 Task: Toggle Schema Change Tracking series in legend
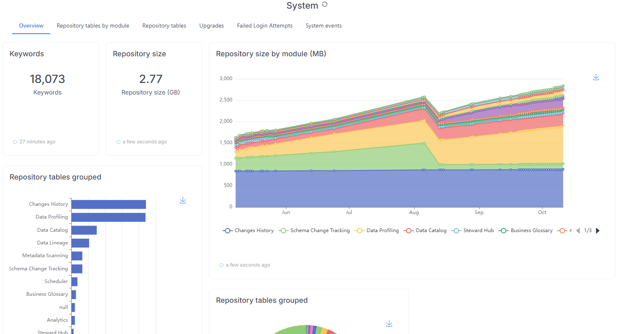coord(314,230)
